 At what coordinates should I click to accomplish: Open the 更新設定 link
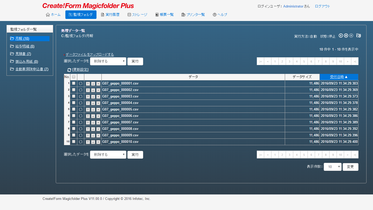point(80,70)
